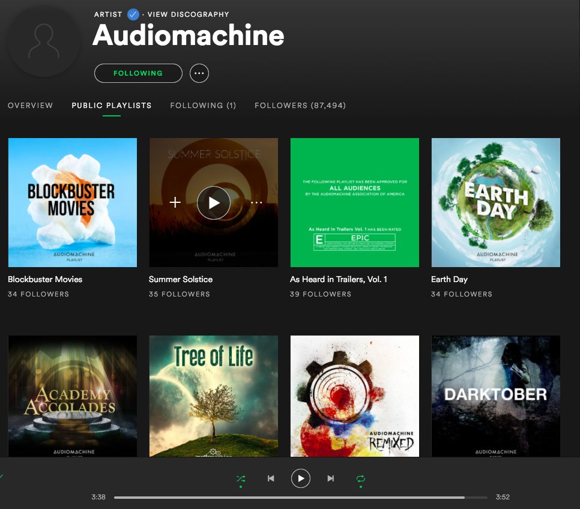Screen dimensions: 580x509
Task: Click the total duration 3:52
Action: [x=503, y=497]
